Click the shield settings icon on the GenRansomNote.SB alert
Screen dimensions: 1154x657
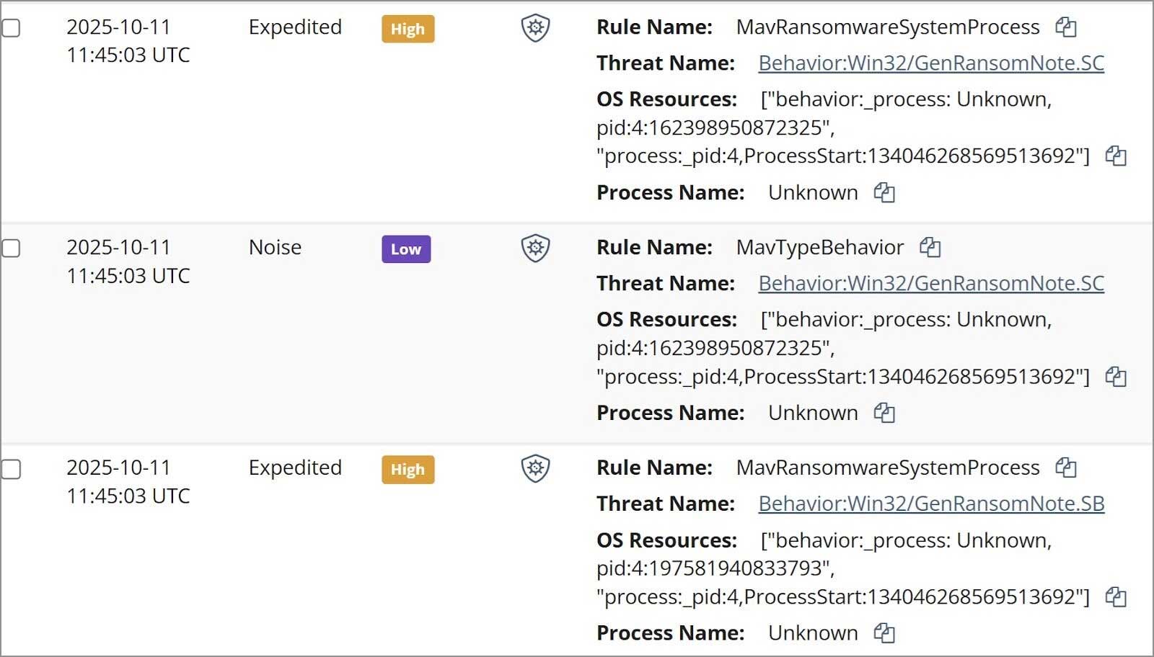tap(534, 469)
